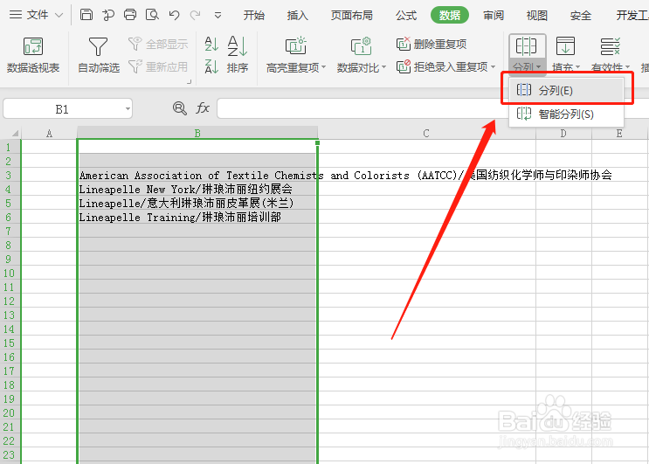This screenshot has width=649, height=464.
Task: Switch to the 审阅 tab
Action: click(x=494, y=16)
